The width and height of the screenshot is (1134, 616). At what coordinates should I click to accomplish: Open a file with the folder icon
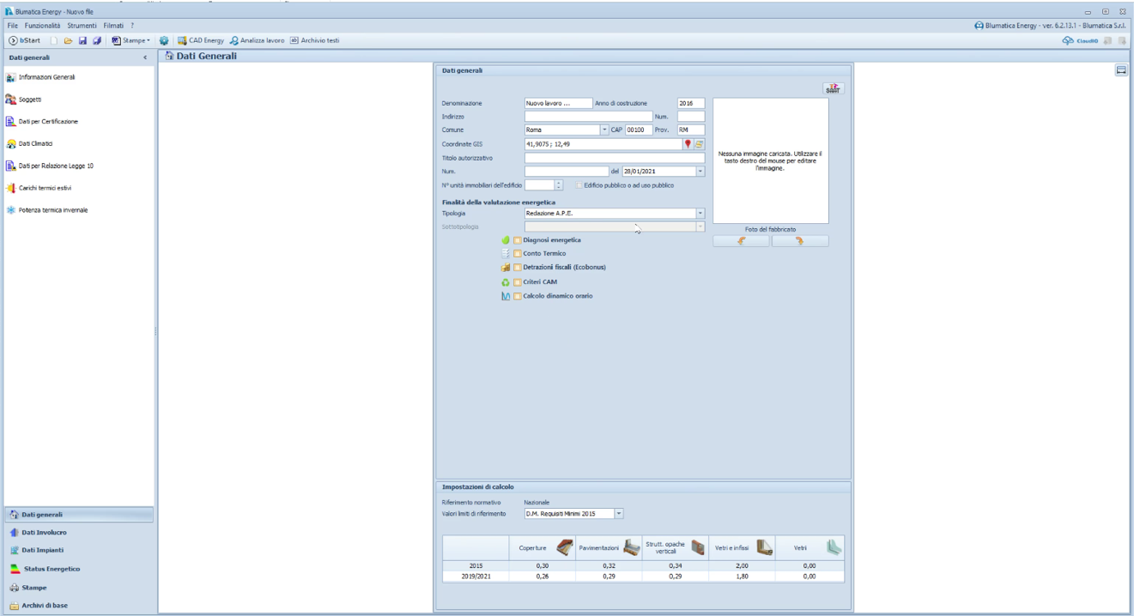tap(67, 40)
